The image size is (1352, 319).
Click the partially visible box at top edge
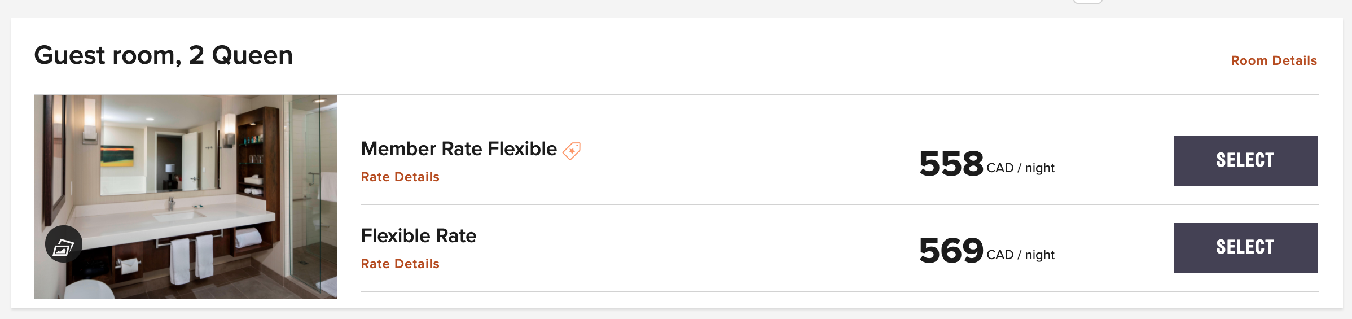coord(1087,2)
